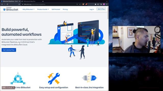This screenshot has height=91, width=163.
Task: Click the Brave Rewards triangle icon
Action: point(86,4)
